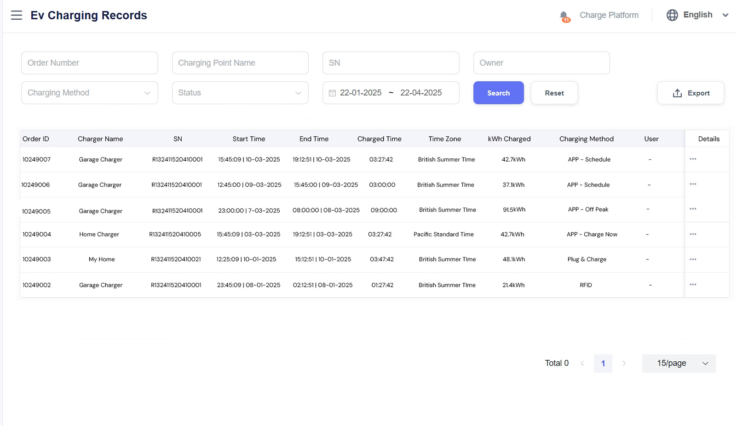The width and height of the screenshot is (737, 426).
Task: Edit the end date 22-04-2025
Action: coord(421,93)
